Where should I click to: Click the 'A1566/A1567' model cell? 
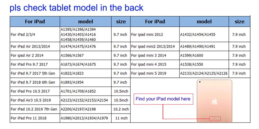pos(85,55)
